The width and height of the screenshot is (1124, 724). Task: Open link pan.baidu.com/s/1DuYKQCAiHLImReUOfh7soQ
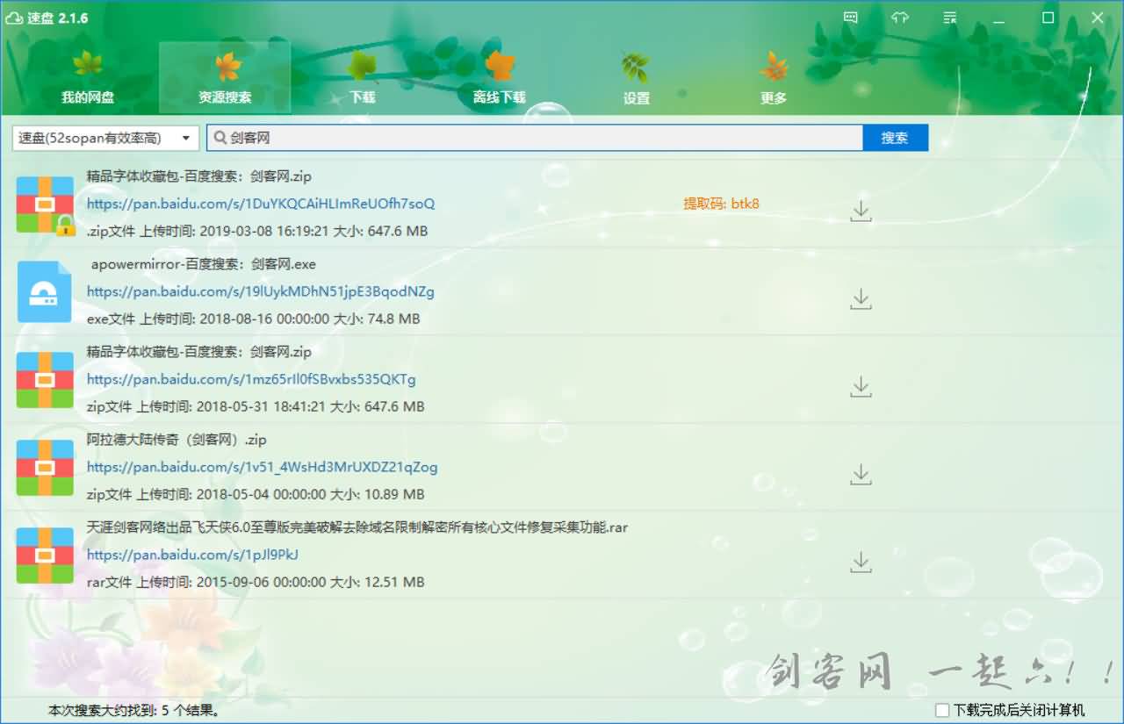(x=261, y=204)
